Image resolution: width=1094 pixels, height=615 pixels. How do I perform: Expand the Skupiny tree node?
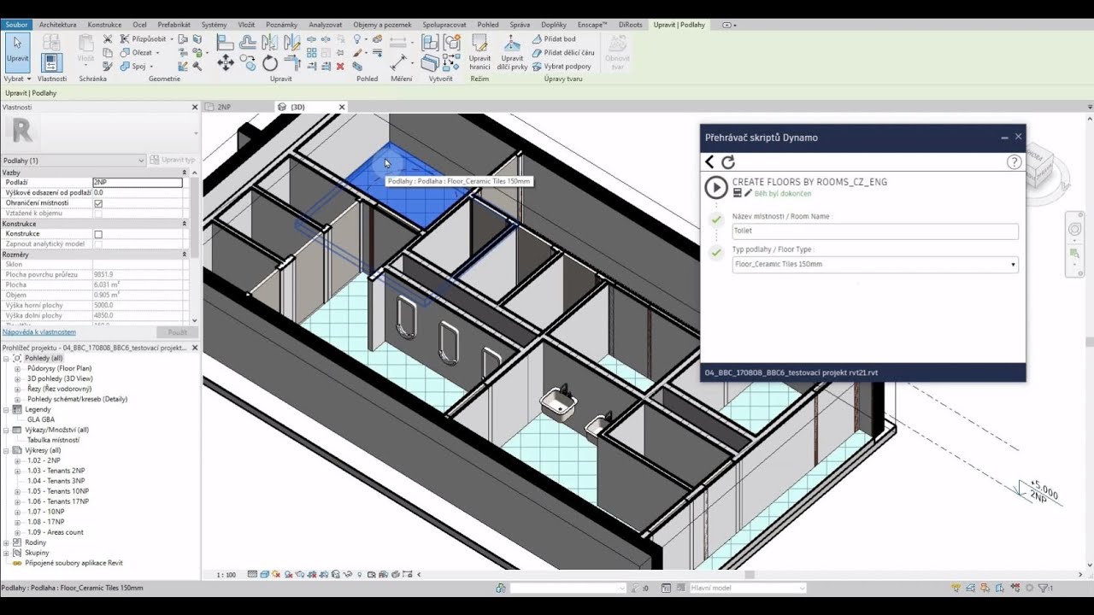(7, 553)
